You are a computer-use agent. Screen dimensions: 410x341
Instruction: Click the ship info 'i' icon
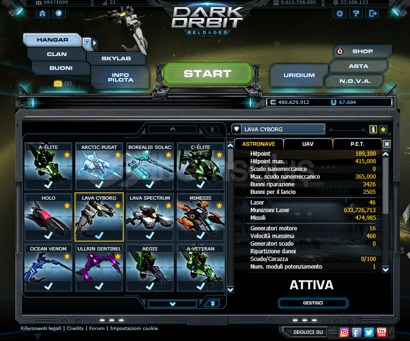click(x=373, y=129)
